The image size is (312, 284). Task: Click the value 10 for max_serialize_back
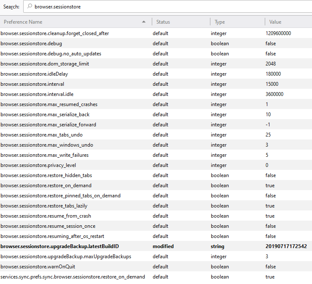point(268,115)
